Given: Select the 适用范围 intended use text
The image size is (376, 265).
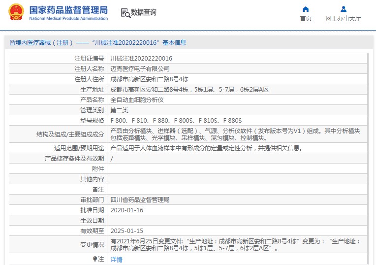Looking at the screenshot, I should click(x=207, y=148).
